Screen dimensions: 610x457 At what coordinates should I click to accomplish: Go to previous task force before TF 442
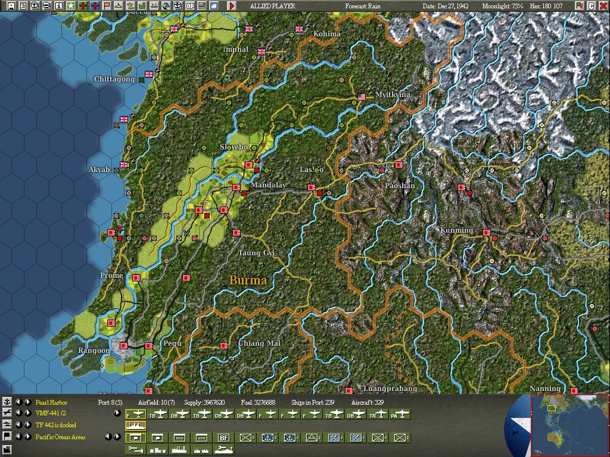pos(19,425)
